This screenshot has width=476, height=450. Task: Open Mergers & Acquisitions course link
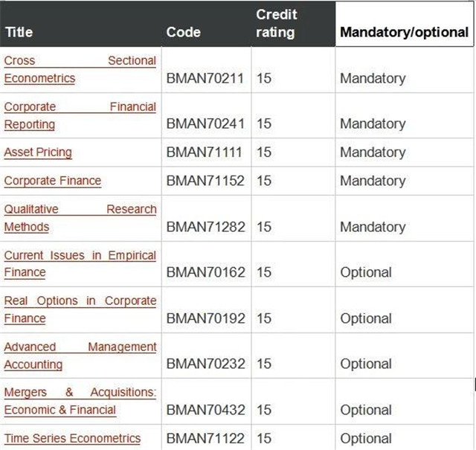click(x=80, y=401)
